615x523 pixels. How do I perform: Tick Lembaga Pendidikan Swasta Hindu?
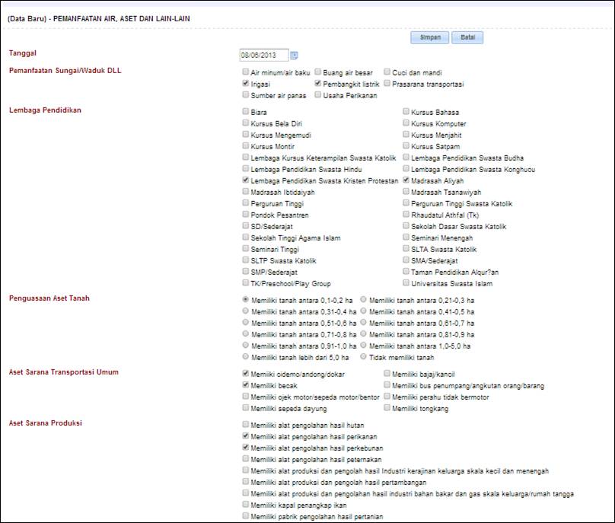point(246,168)
